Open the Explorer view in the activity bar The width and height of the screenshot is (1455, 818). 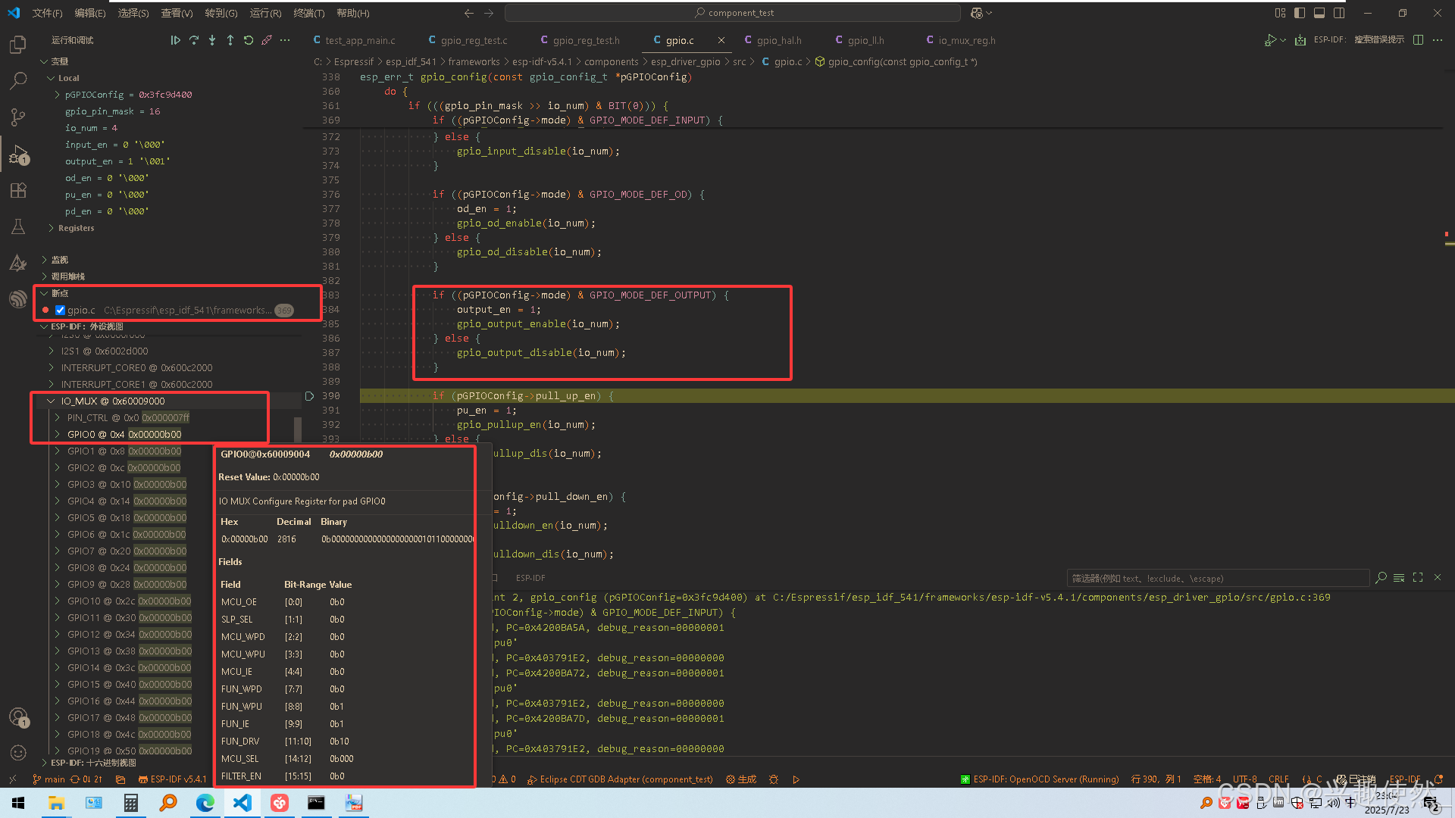pos(18,45)
